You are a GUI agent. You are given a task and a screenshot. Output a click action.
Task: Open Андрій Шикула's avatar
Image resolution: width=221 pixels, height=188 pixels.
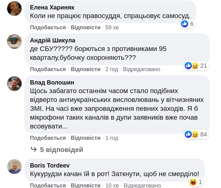(x=14, y=42)
